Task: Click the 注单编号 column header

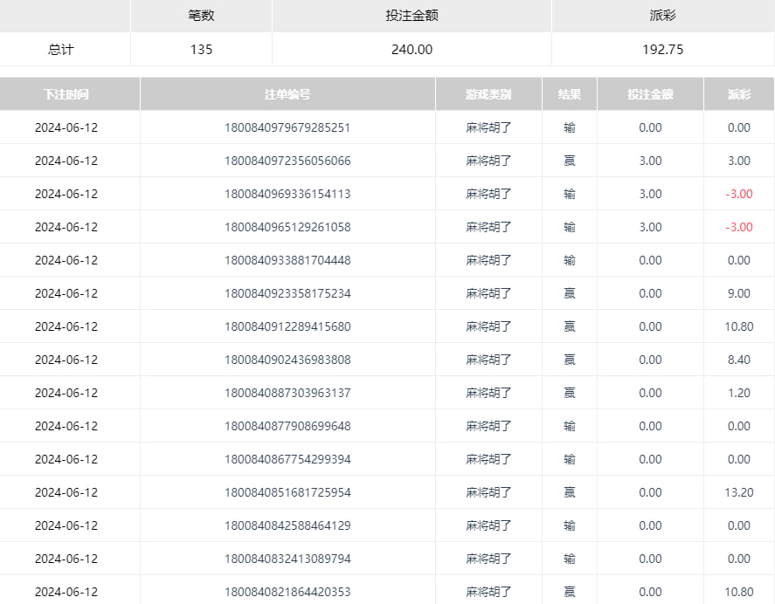Action: tap(287, 94)
